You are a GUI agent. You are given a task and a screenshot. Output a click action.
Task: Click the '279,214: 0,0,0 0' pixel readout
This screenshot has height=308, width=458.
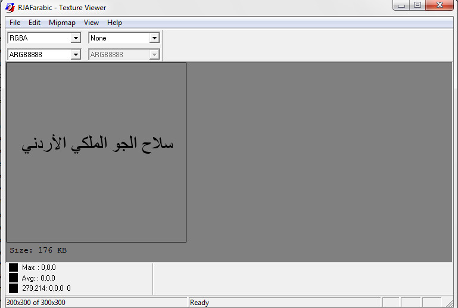click(x=46, y=288)
